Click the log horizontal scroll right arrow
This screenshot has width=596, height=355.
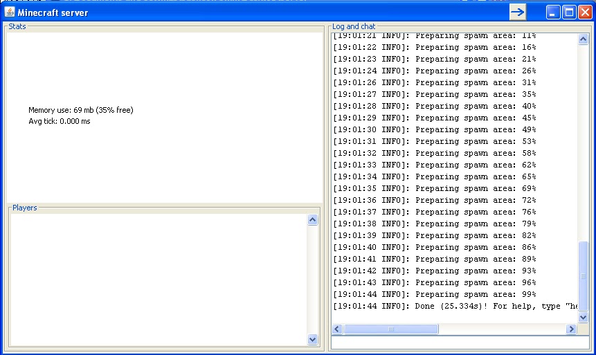pos(571,329)
